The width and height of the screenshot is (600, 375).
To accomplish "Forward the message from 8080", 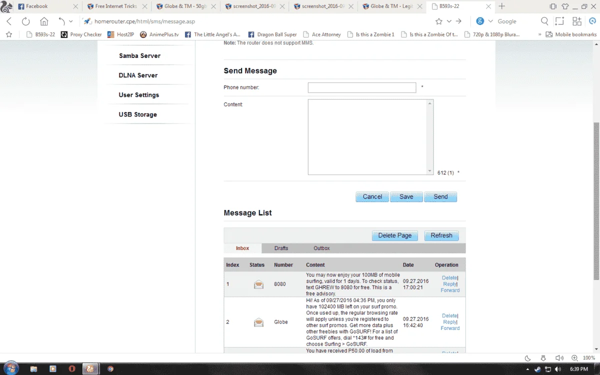I will [450, 290].
